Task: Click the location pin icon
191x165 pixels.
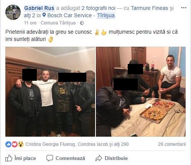Action: (x=44, y=15)
